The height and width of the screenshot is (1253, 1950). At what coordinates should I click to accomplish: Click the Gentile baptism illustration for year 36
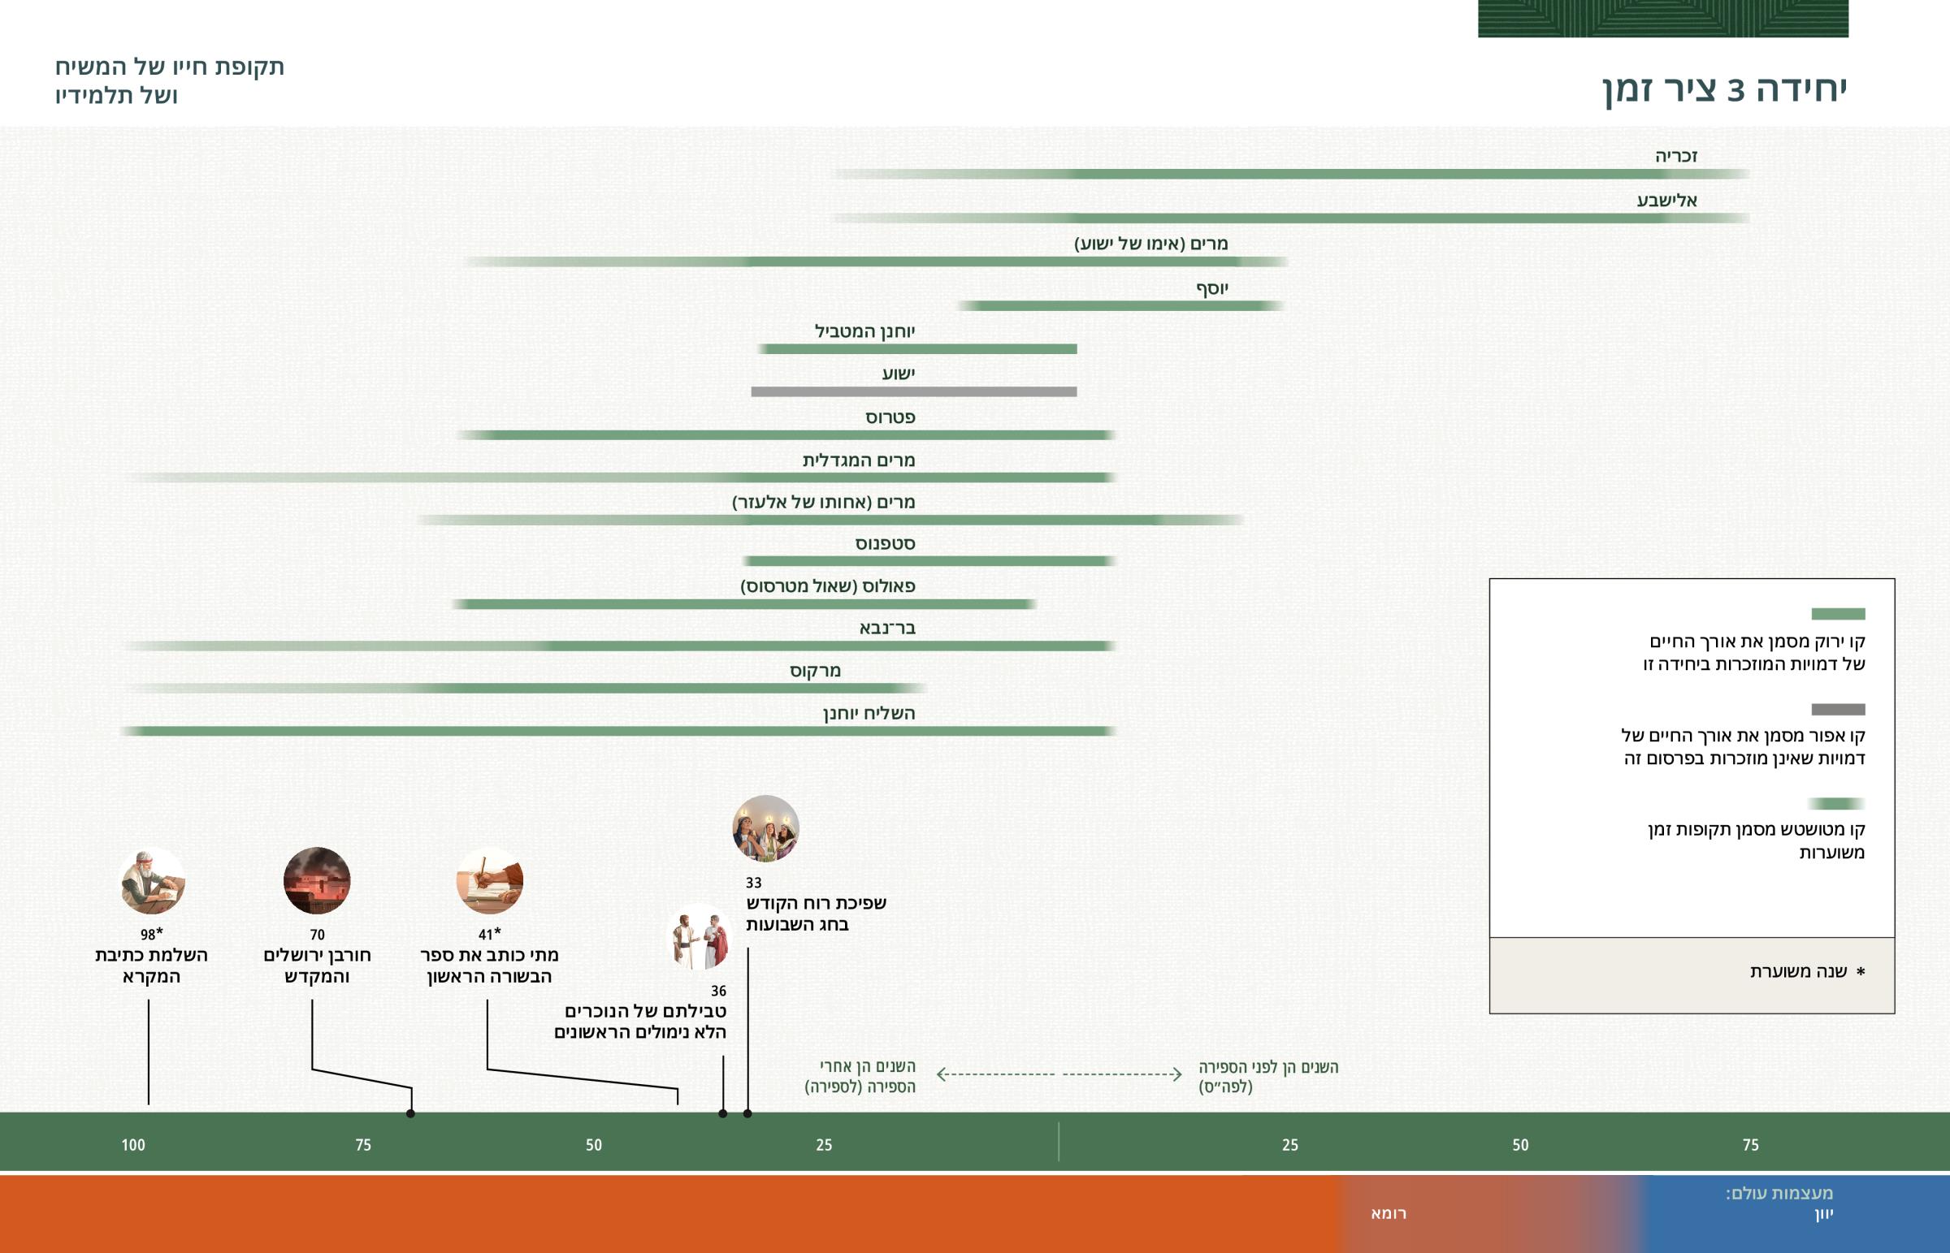pyautogui.click(x=700, y=938)
